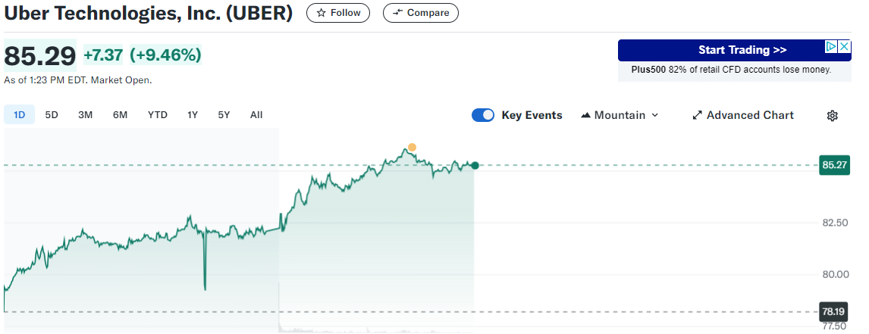This screenshot has width=869, height=334.
Task: Select the 1Y time range
Action: coord(193,115)
